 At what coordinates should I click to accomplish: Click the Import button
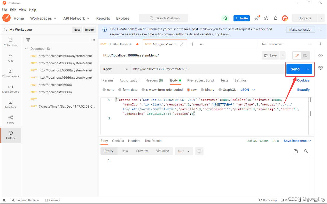coord(90,30)
